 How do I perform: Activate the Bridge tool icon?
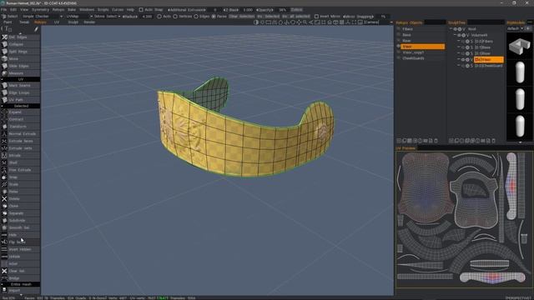click(4, 278)
